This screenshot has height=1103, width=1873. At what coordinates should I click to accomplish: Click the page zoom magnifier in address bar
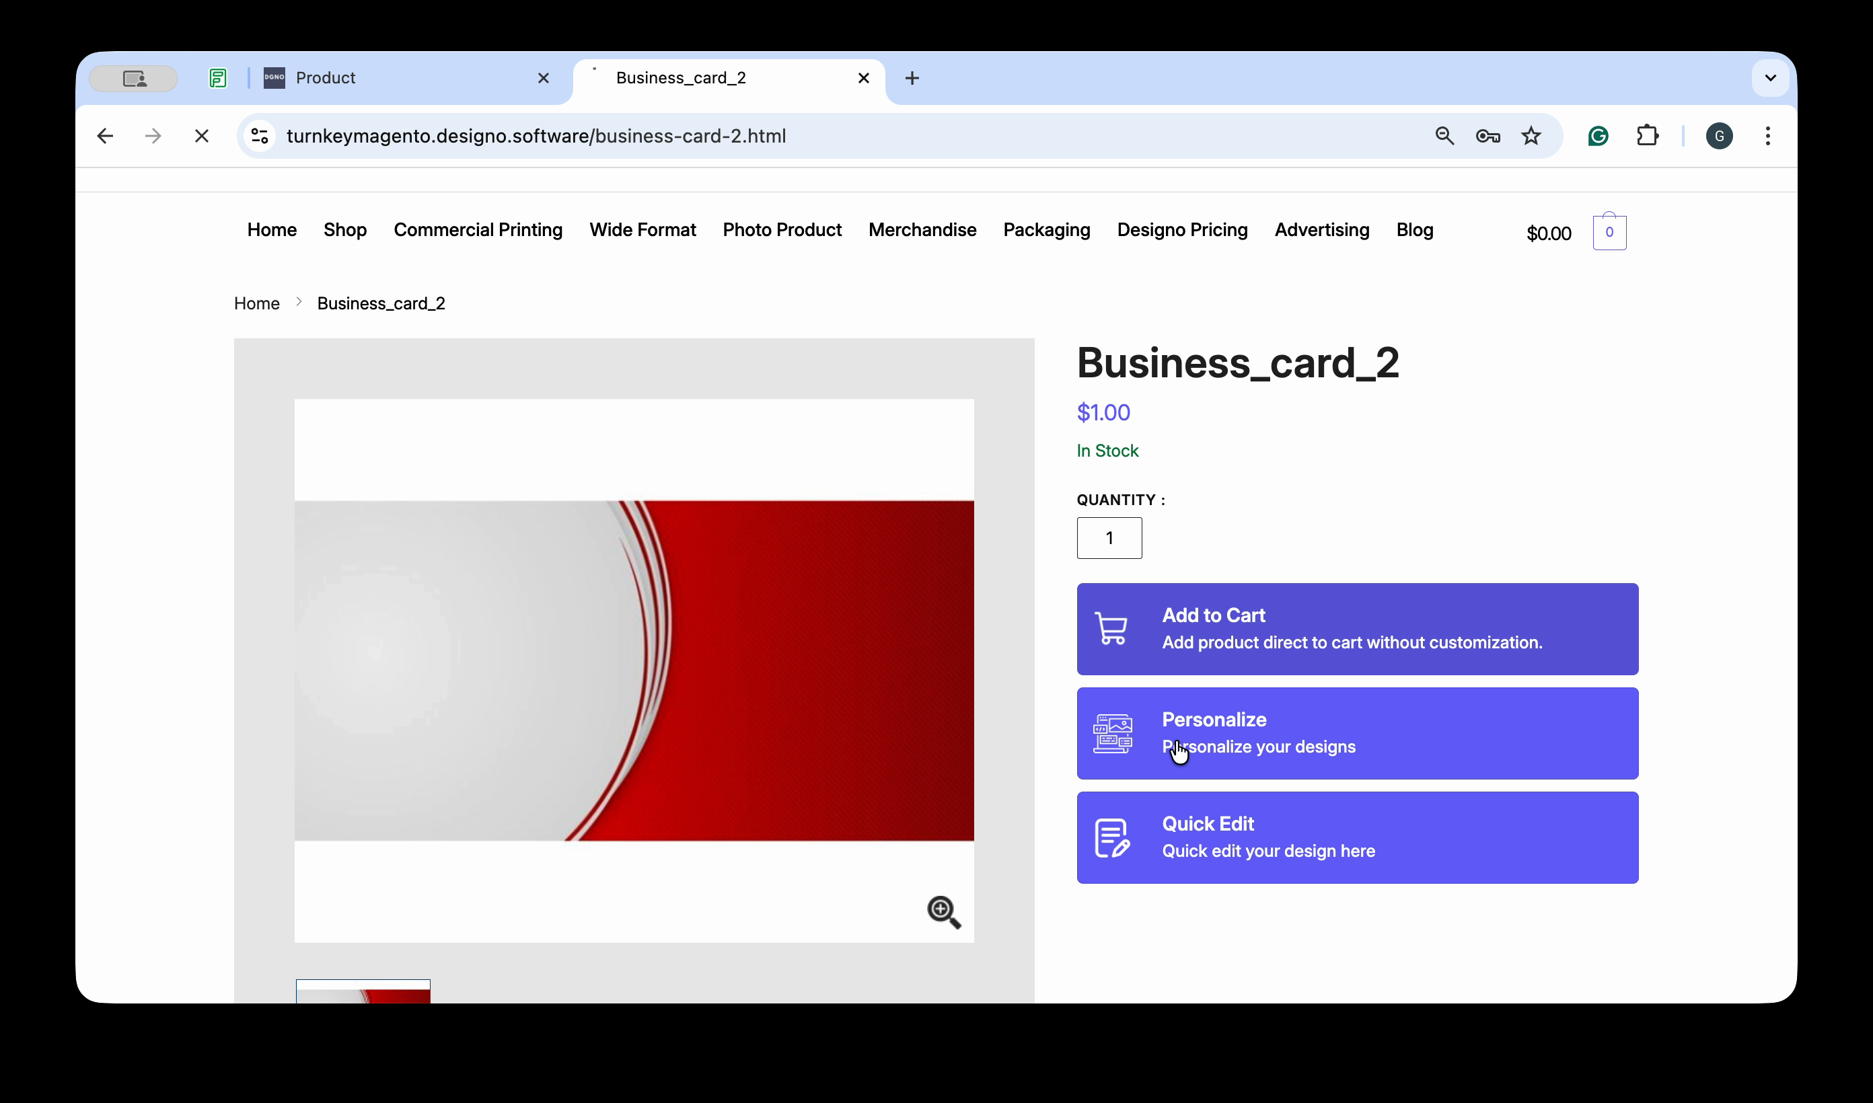tap(1444, 136)
